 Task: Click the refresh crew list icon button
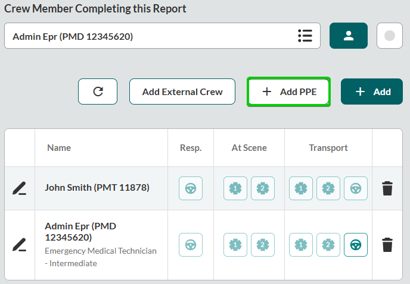click(98, 91)
